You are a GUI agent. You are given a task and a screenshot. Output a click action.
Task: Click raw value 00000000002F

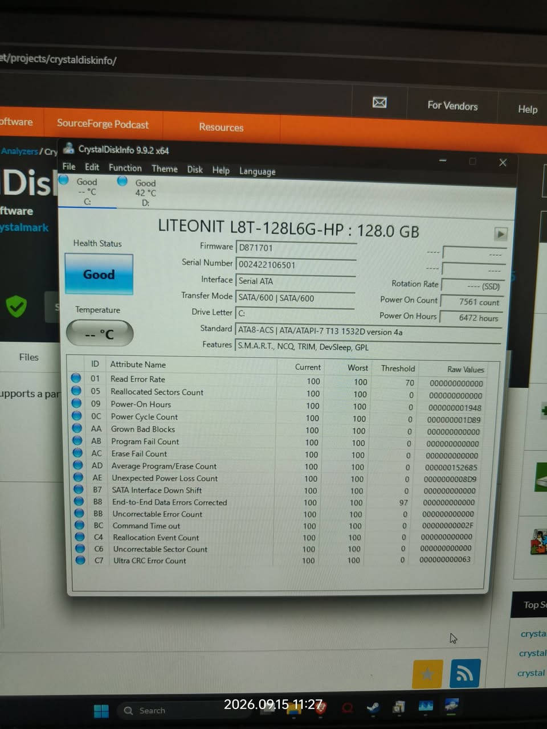448,525
